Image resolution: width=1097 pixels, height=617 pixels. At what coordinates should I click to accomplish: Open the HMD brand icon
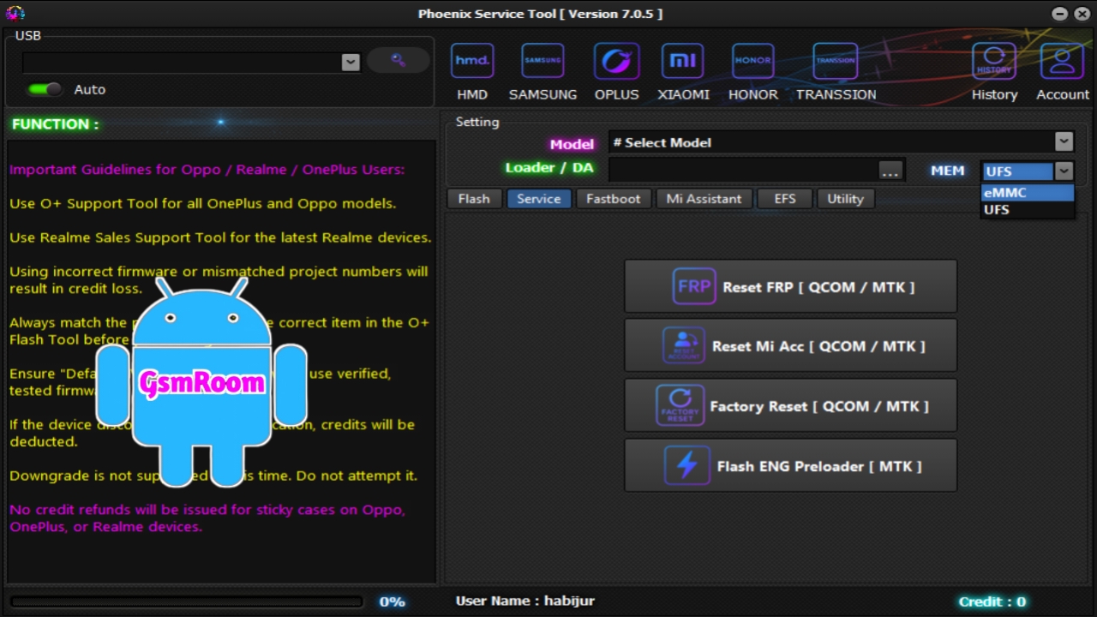click(x=471, y=62)
